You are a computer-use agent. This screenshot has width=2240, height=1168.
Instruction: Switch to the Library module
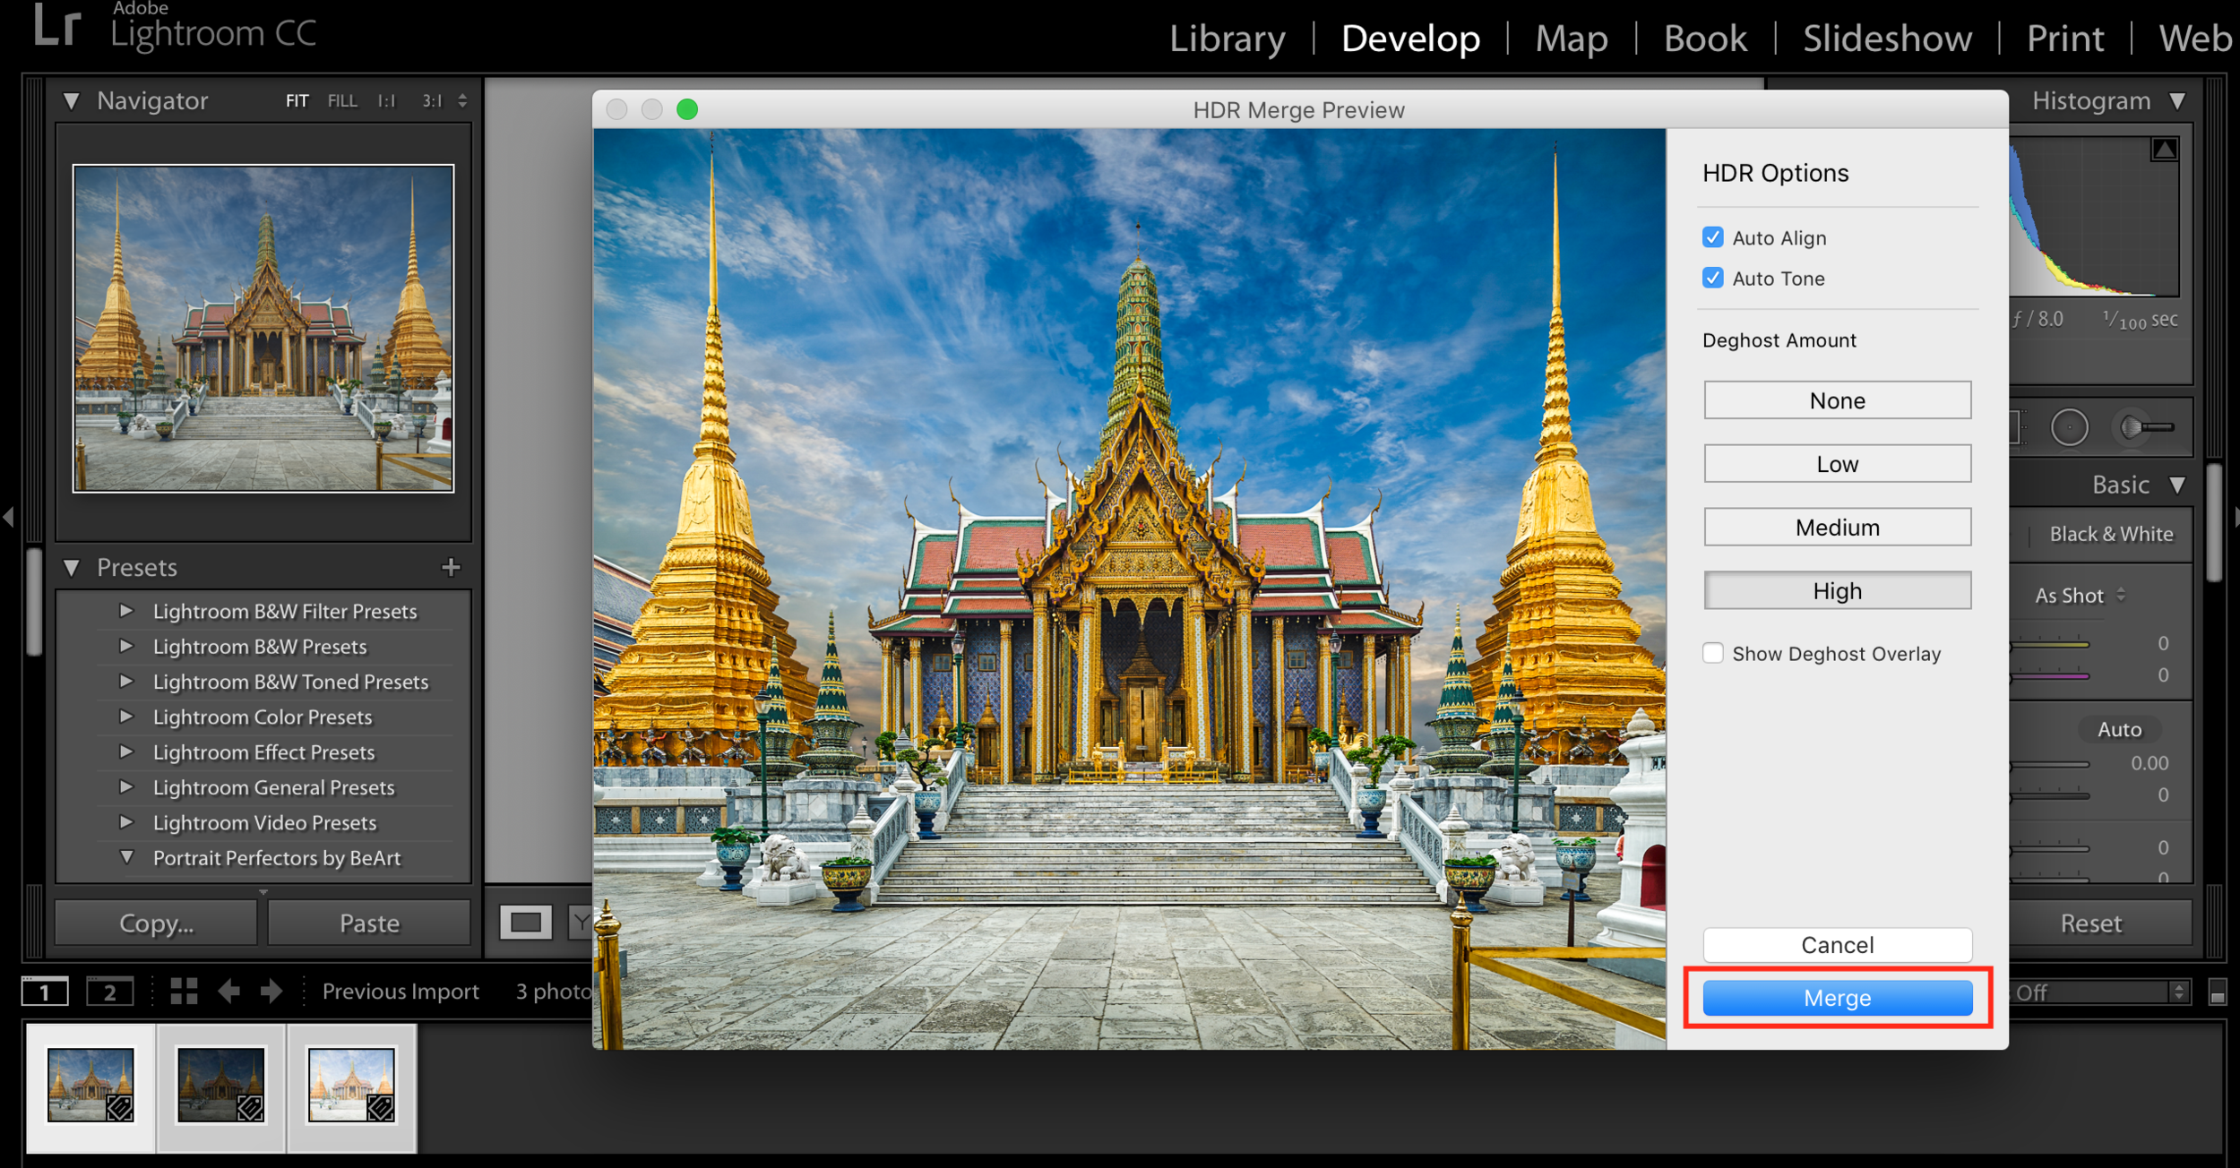coord(1227,39)
